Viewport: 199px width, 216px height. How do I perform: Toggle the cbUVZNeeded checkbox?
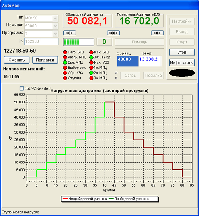(x=21, y=88)
